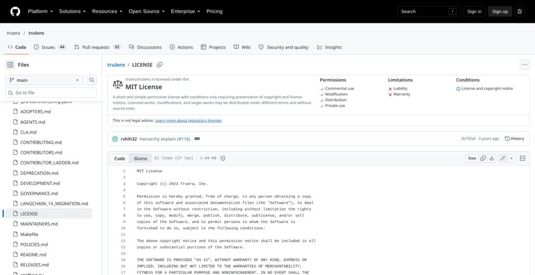Screen dimensions: 535x275
Task: Copy the LICENSE file path
Action: [159, 65]
